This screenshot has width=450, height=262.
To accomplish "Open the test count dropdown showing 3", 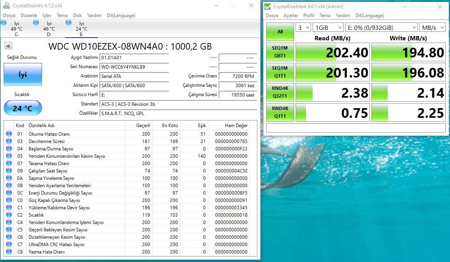I will (303, 28).
